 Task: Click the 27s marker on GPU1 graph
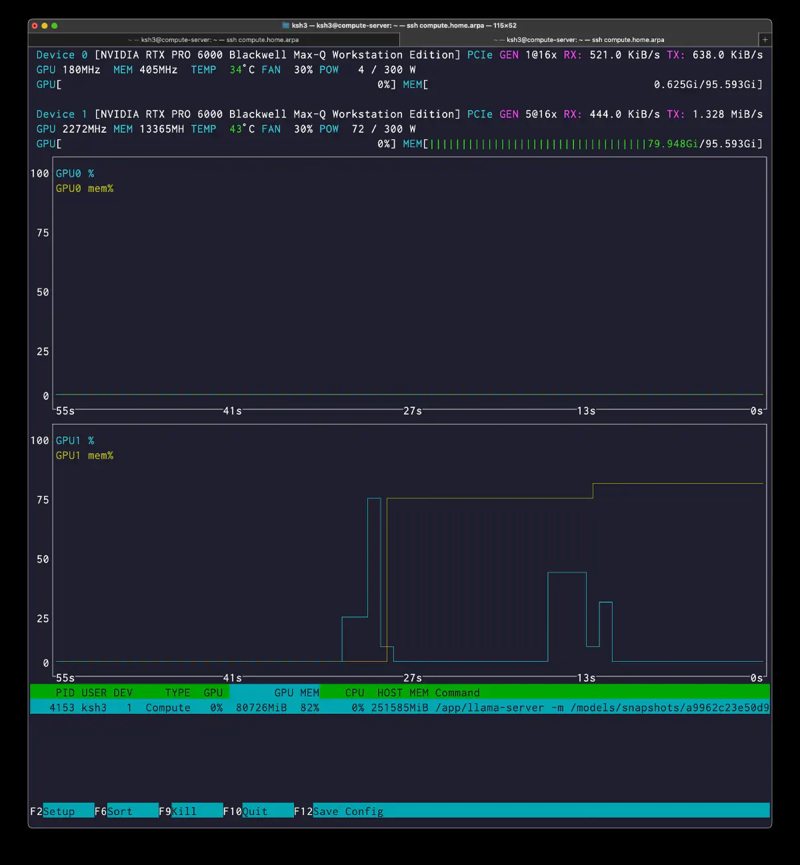click(x=413, y=678)
